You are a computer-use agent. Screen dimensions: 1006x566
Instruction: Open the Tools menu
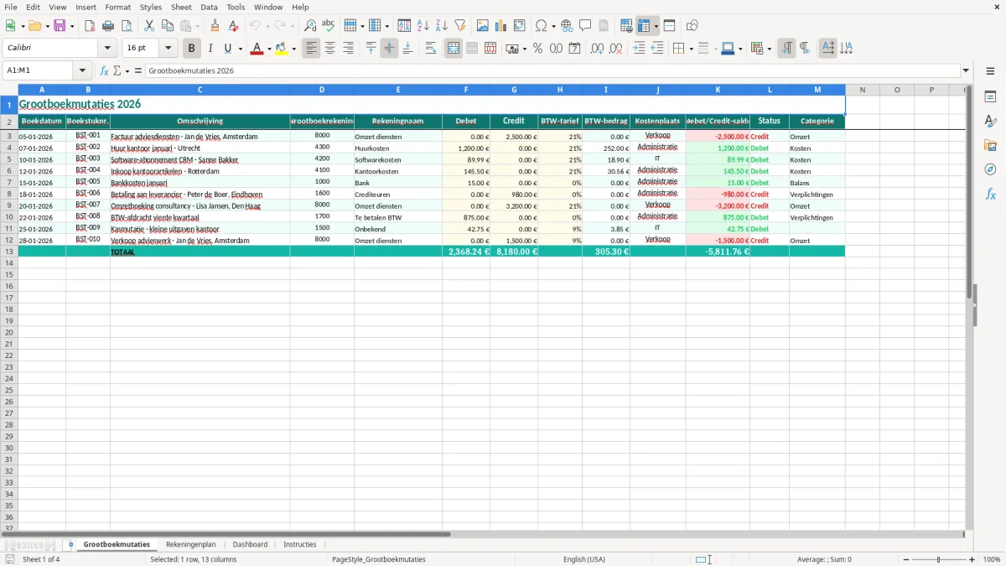[x=236, y=7]
